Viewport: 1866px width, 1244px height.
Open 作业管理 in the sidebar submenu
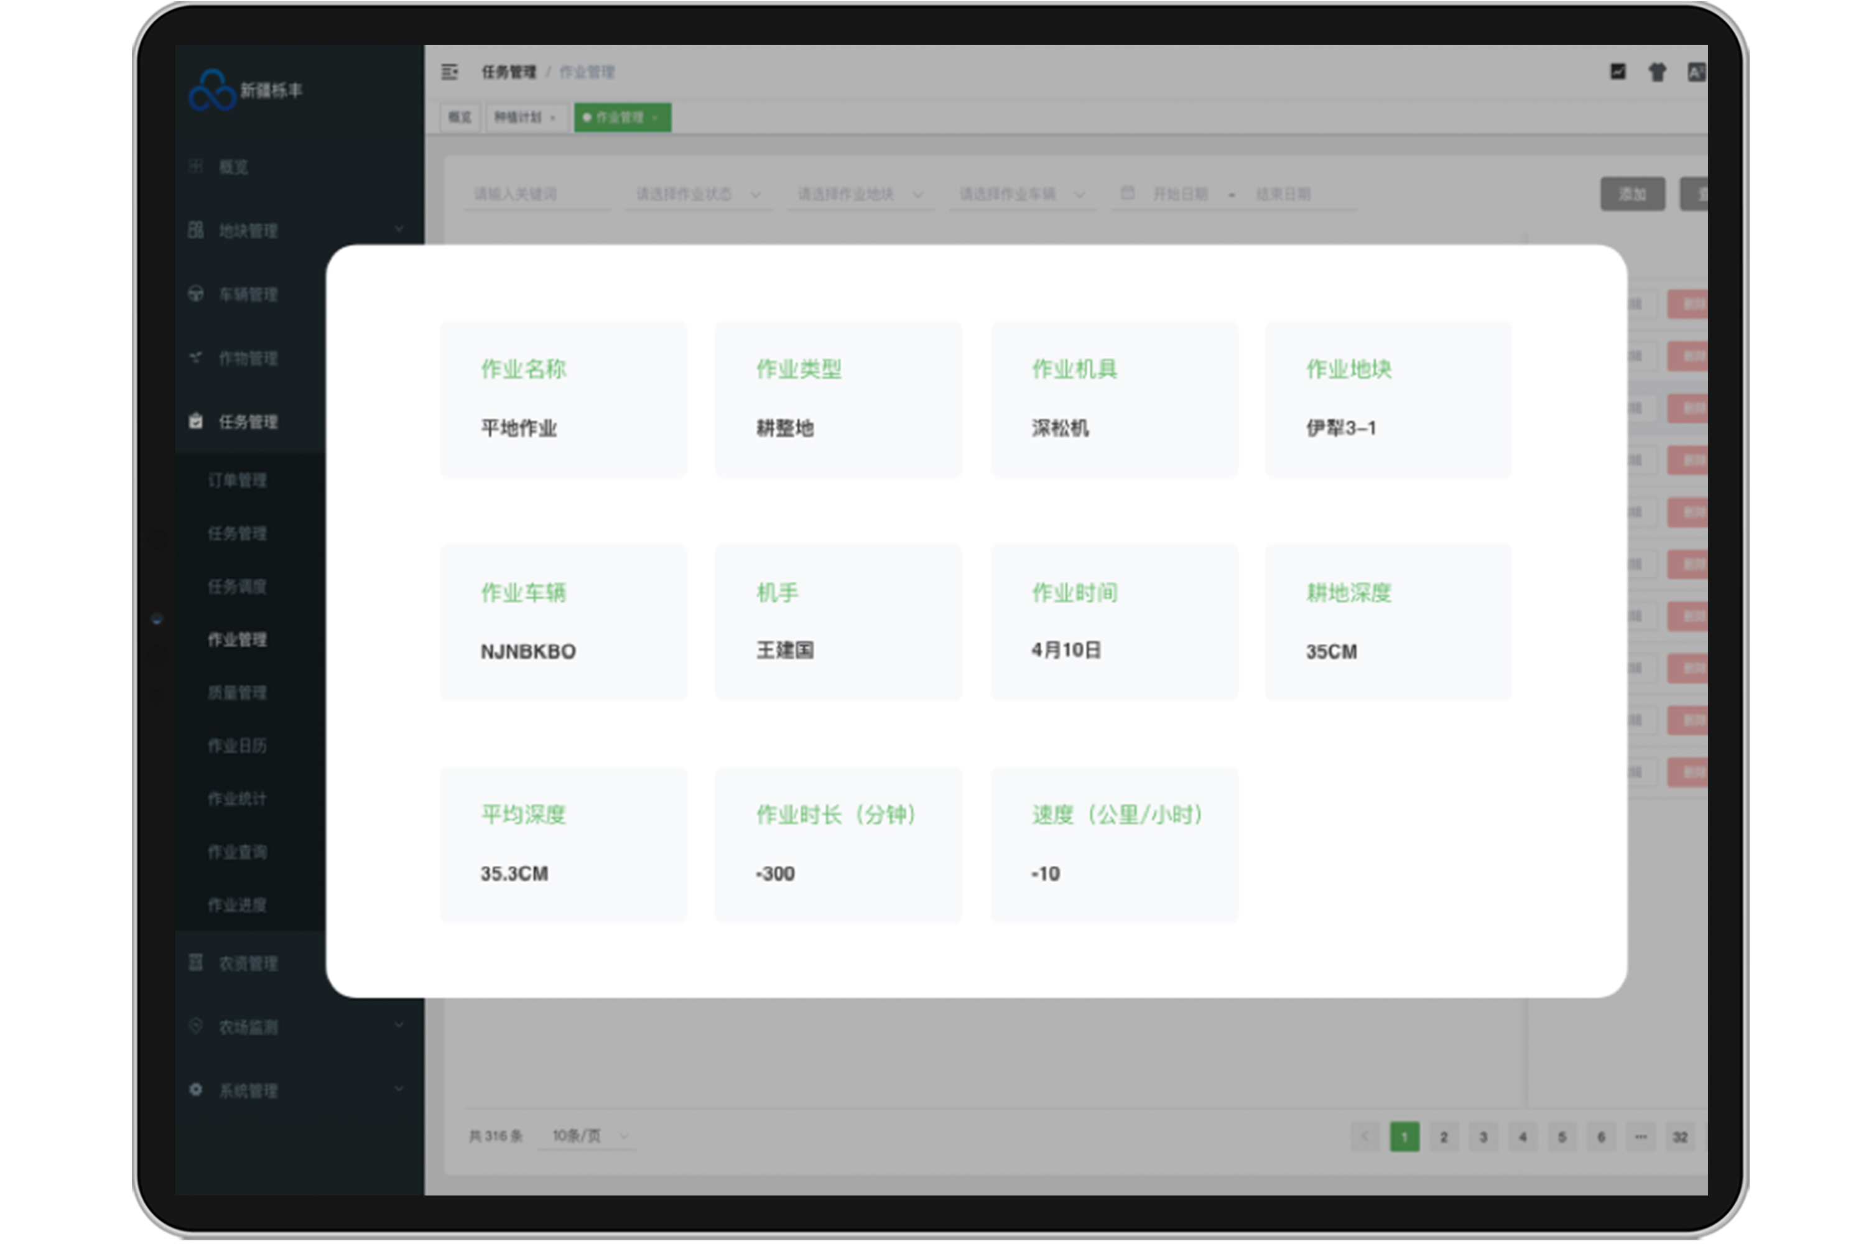[237, 640]
